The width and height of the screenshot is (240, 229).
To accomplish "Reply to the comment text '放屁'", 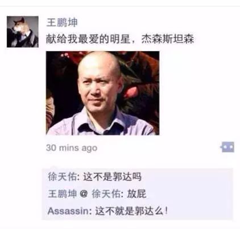I will click(x=136, y=194).
